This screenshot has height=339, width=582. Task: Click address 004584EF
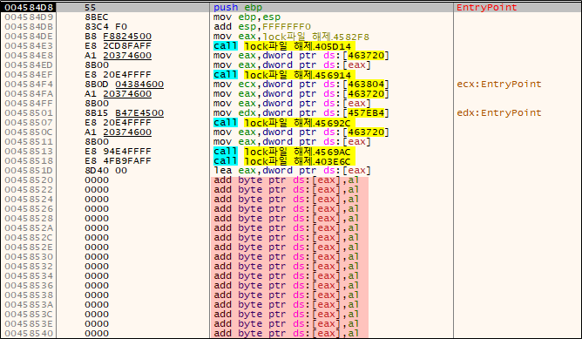pos(29,75)
